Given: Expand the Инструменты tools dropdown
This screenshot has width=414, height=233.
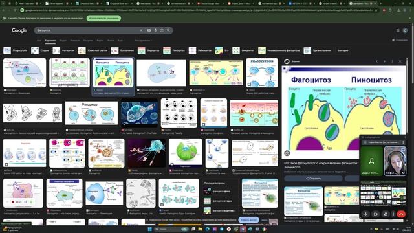Looking at the screenshot, I should pos(144,41).
